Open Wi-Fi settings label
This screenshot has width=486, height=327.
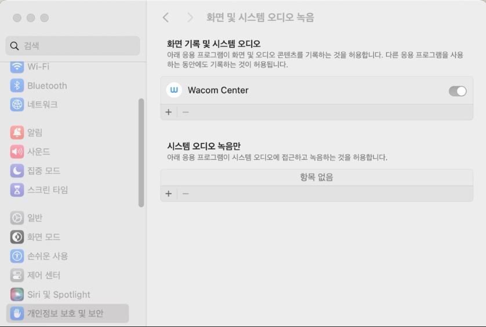[38, 66]
